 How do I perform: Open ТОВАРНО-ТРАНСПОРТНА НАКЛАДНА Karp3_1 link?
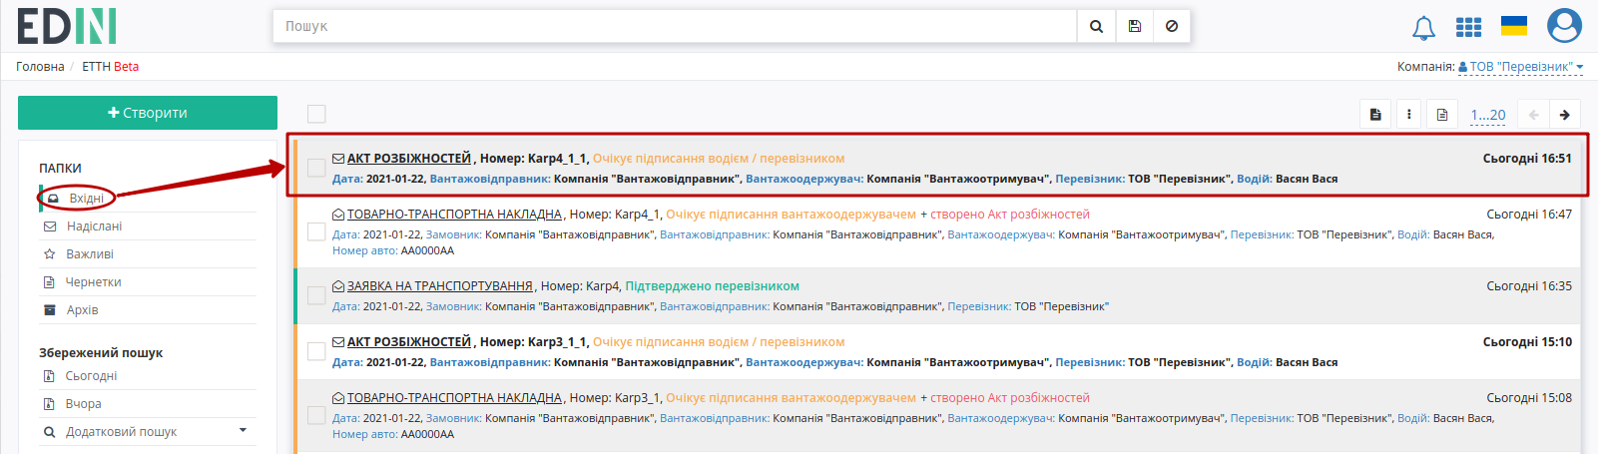pos(454,398)
